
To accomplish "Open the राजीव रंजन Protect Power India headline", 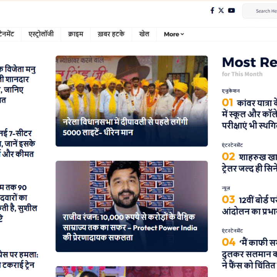I will tap(130, 227).
